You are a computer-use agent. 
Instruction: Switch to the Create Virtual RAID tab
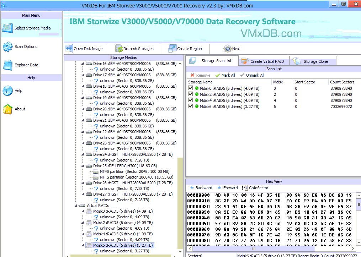264,61
